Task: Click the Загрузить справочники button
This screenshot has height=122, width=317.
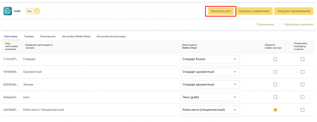Action: point(254,11)
